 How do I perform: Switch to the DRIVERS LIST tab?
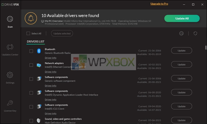pos(36,42)
